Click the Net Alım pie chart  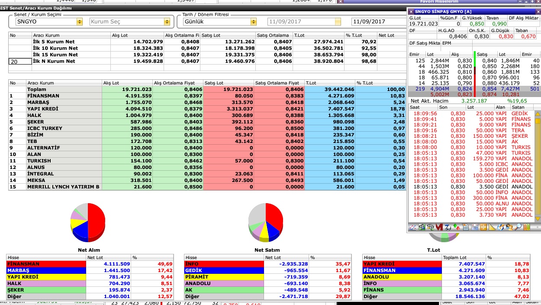click(88, 222)
